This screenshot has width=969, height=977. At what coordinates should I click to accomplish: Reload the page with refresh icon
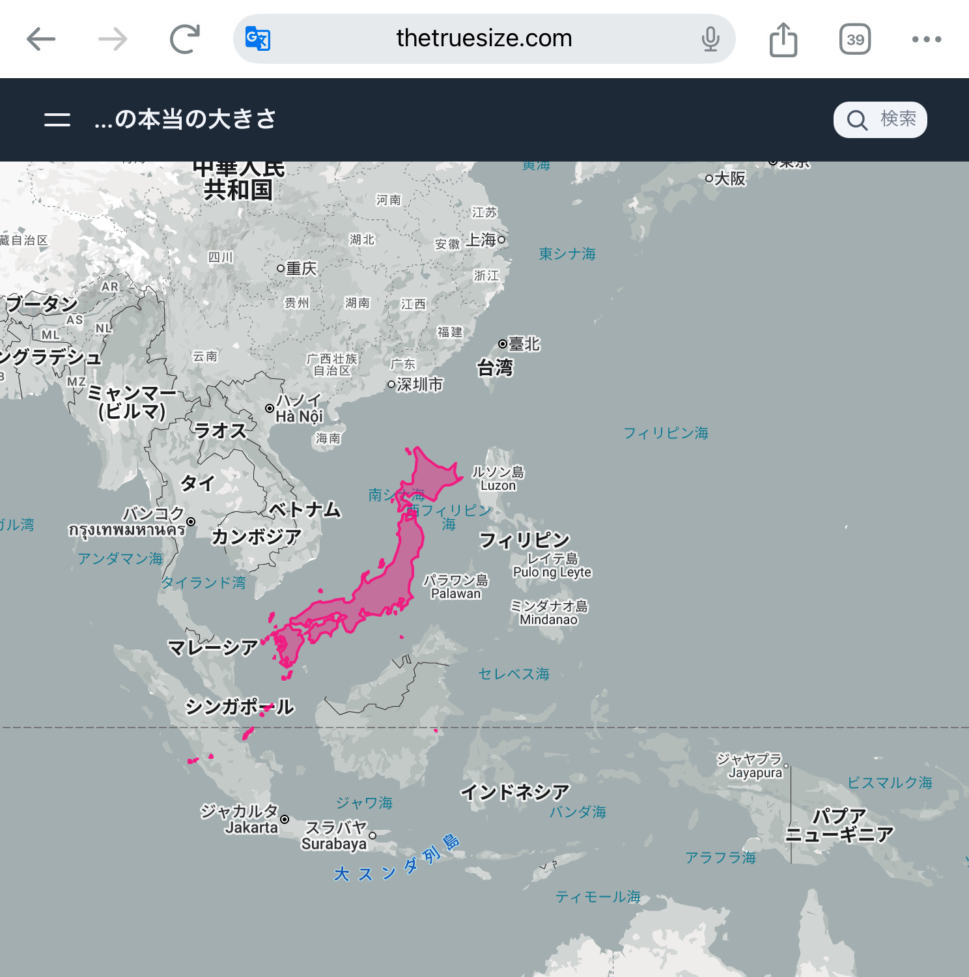click(x=185, y=40)
